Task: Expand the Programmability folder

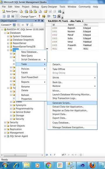Action: (x=11, y=109)
